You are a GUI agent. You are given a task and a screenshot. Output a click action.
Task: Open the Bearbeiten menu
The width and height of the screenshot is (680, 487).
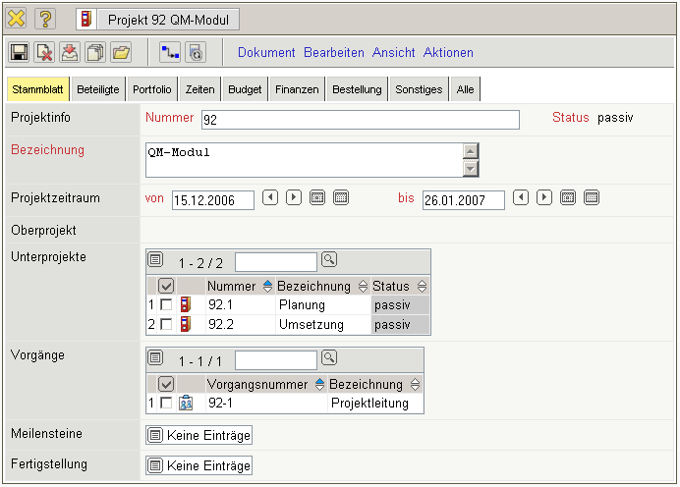click(333, 53)
